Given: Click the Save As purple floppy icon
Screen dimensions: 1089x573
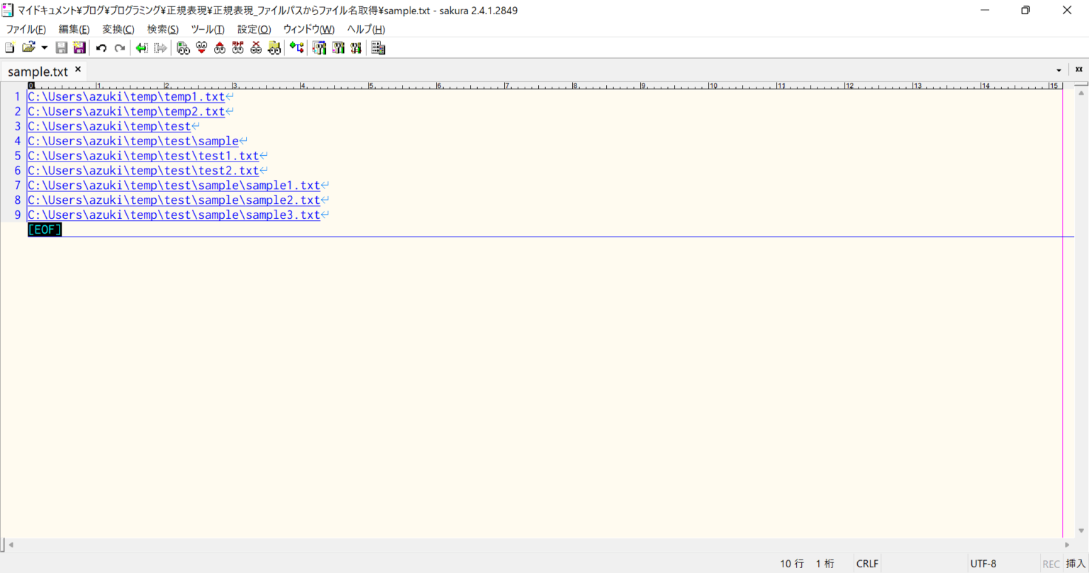Looking at the screenshot, I should [x=79, y=48].
